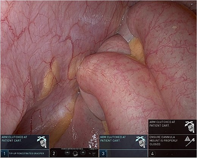Select the arm 4 number badge
This screenshot has width=197, height=158.
(x=152, y=153)
